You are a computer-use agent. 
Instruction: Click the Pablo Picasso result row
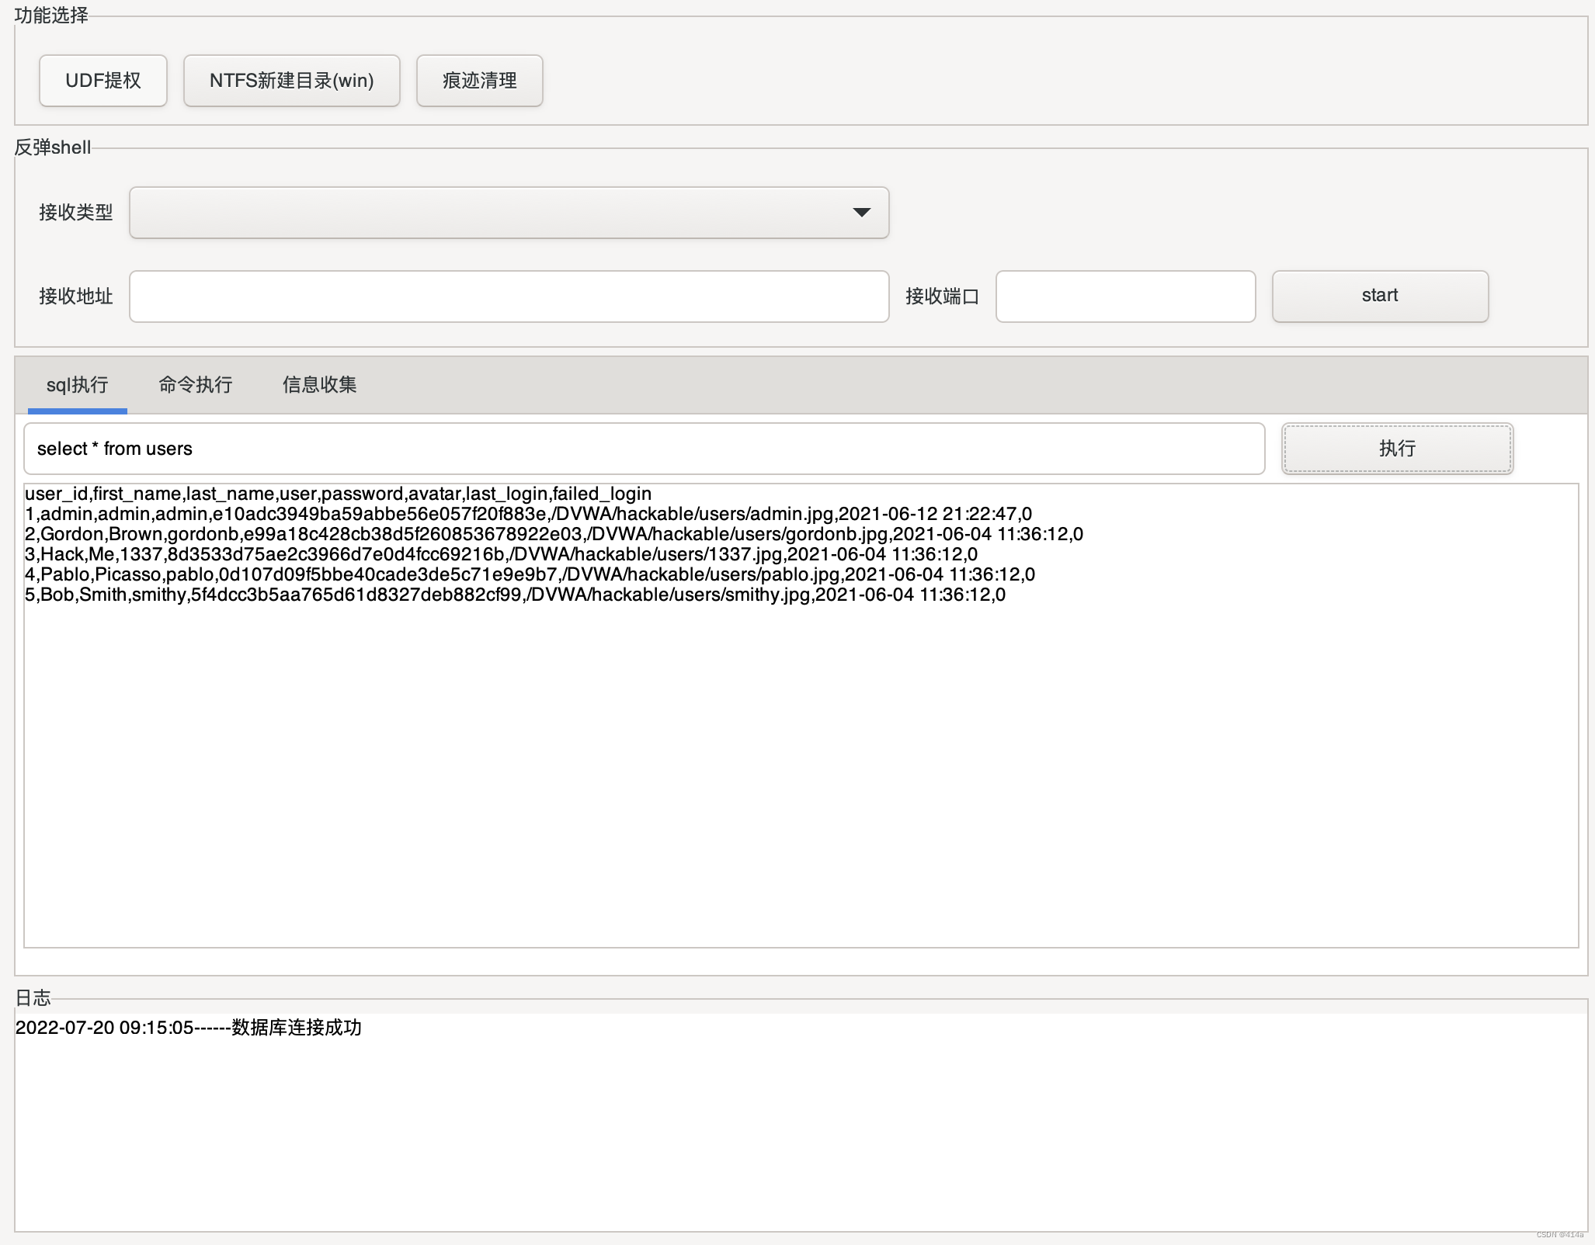[x=530, y=574]
